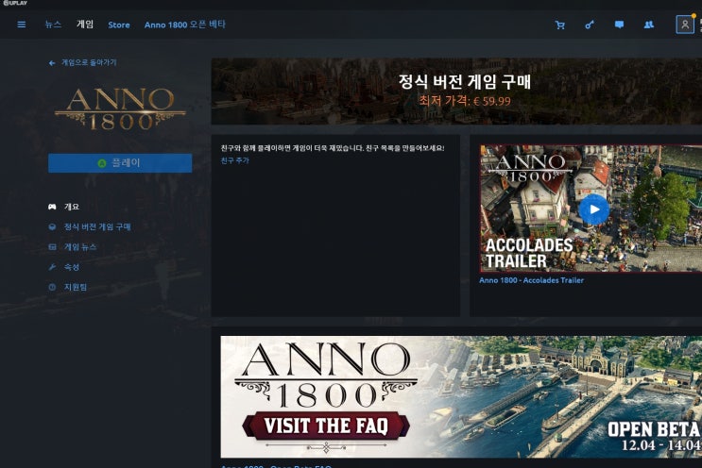Open the Store tab
The width and height of the screenshot is (702, 468).
pyautogui.click(x=119, y=25)
